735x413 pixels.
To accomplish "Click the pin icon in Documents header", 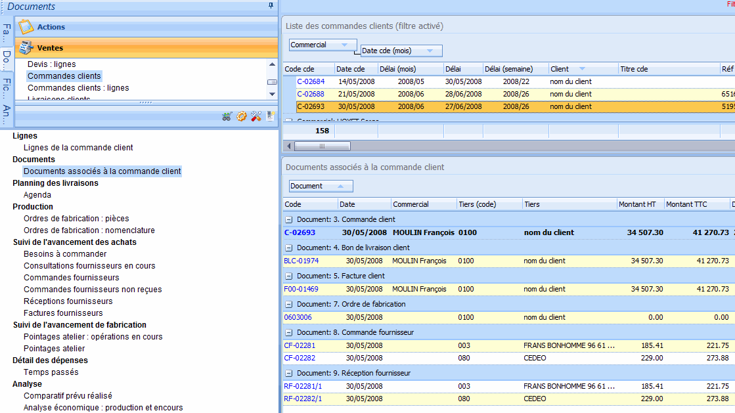I will (x=271, y=6).
